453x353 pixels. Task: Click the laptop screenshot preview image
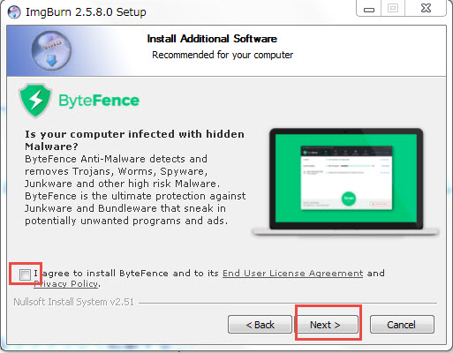[346, 182]
